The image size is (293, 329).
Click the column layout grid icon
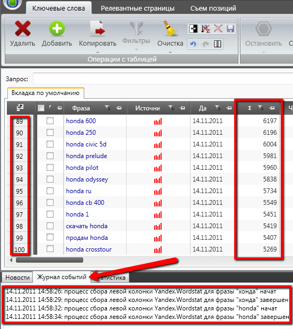pyautogui.click(x=218, y=44)
